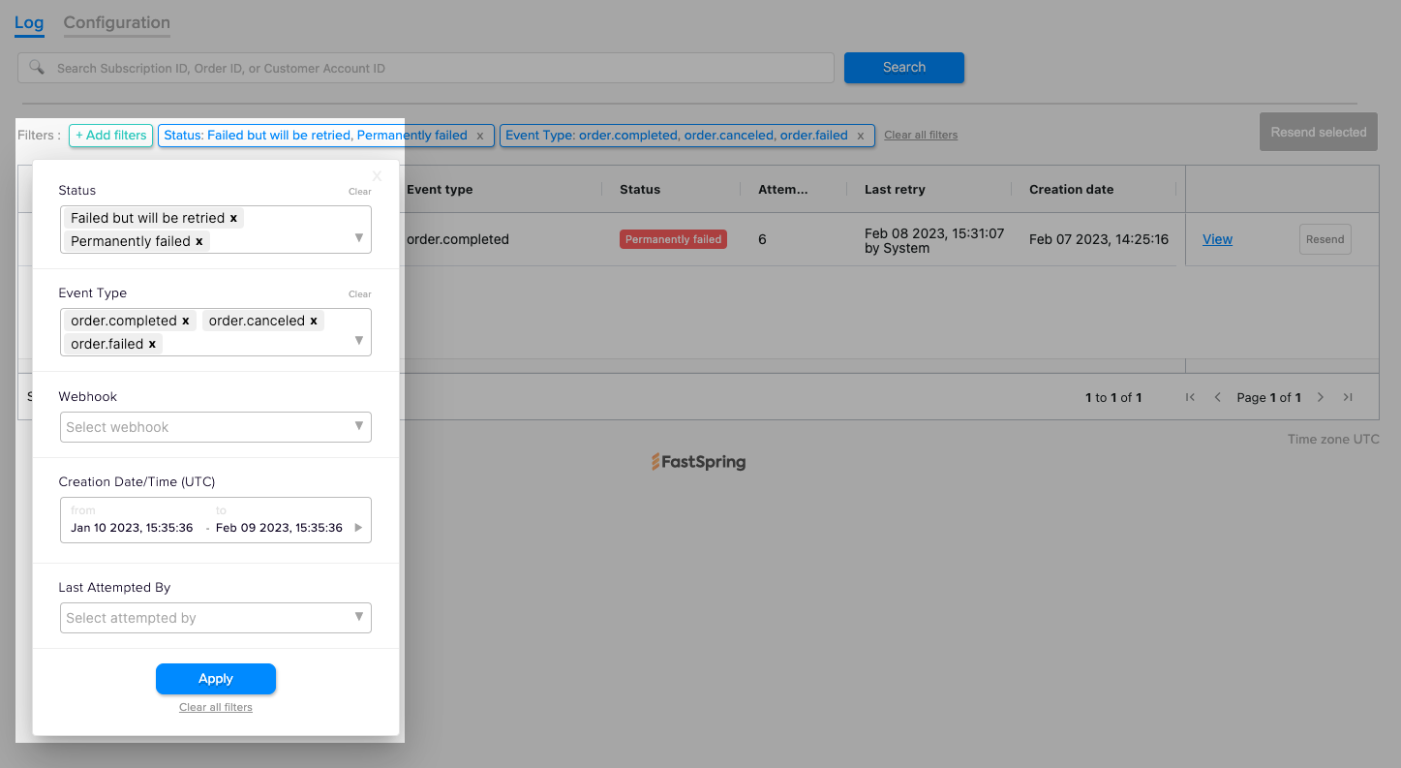Click the 'from' date Jan 10 2023
The height and width of the screenshot is (768, 1401).
(x=132, y=528)
